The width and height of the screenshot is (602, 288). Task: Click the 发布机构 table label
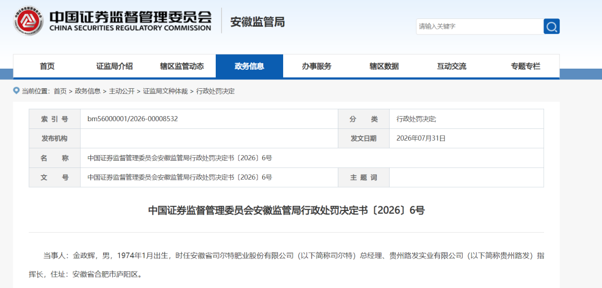coord(55,138)
